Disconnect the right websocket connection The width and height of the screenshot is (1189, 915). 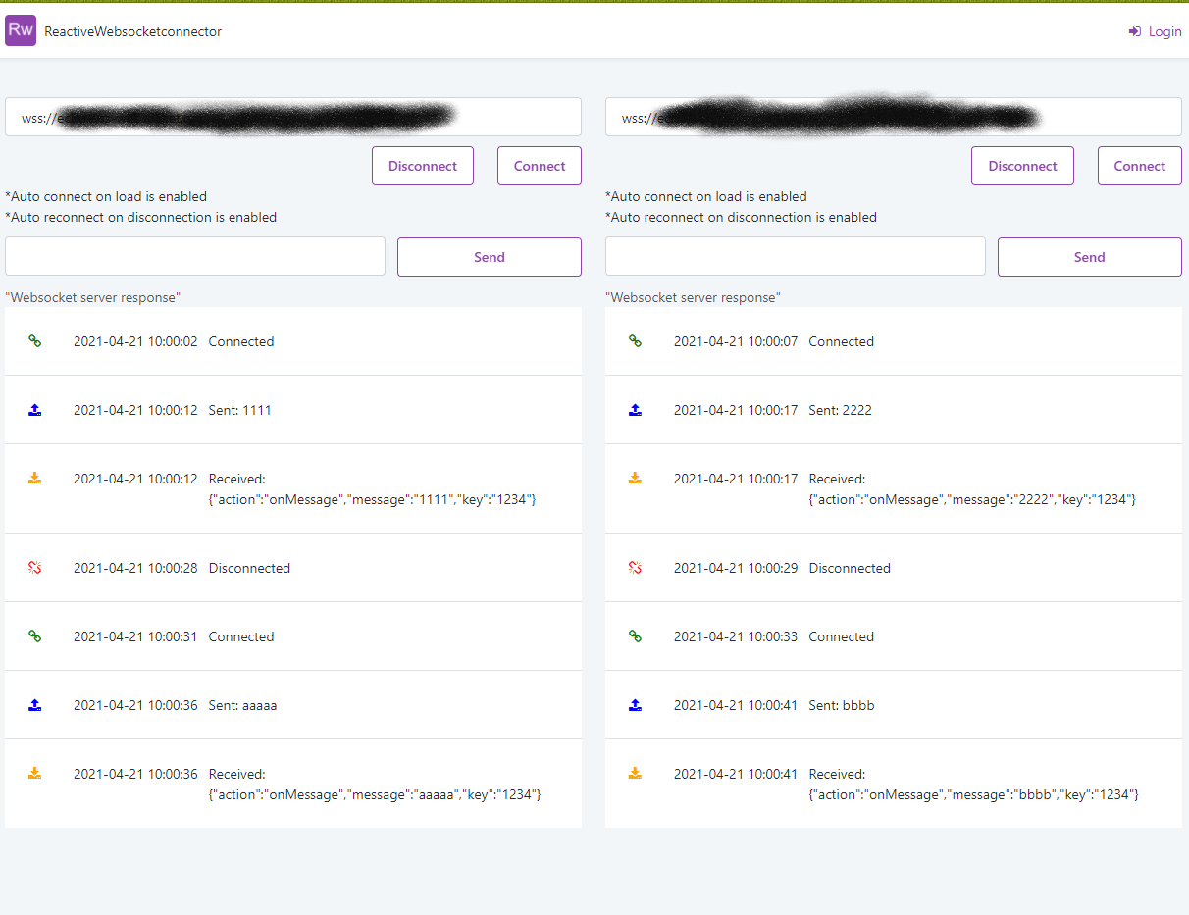(x=1023, y=166)
